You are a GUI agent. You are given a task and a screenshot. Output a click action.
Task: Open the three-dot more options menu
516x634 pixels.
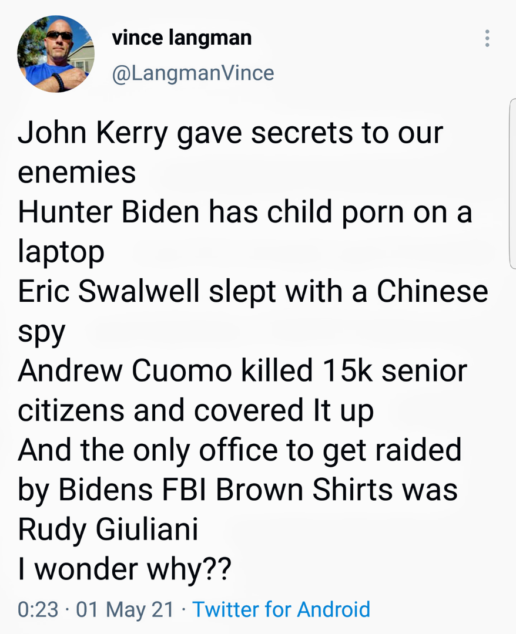(x=487, y=39)
